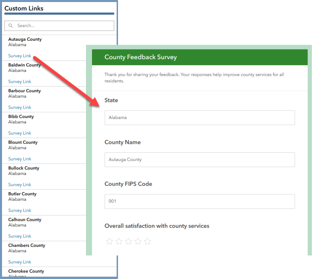Viewport: 312px width, 279px height.
Task: Click the County Name input field
Action: [200, 160]
